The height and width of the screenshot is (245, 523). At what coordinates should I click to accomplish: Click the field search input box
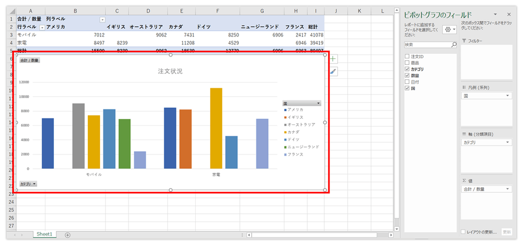(427, 44)
